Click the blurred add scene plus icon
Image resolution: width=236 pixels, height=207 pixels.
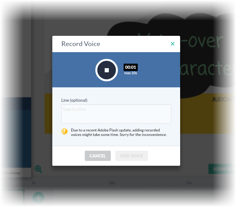(39, 198)
